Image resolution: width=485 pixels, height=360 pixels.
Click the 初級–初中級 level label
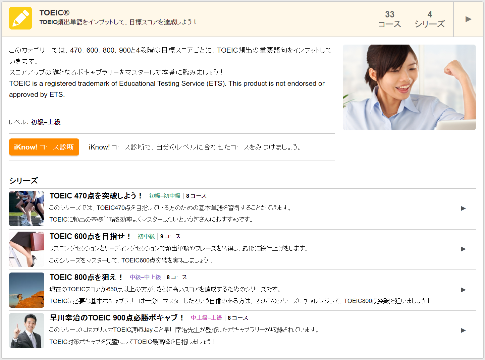pyautogui.click(x=165, y=196)
